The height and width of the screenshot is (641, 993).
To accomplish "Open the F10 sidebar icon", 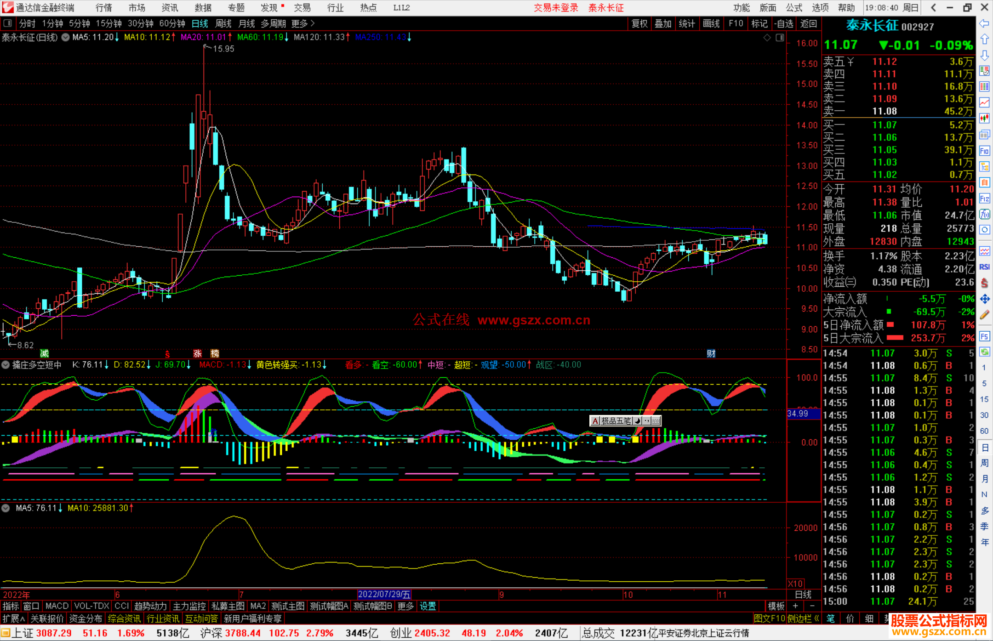I will coord(984,151).
